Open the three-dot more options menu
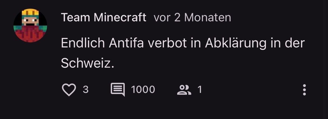 304,90
